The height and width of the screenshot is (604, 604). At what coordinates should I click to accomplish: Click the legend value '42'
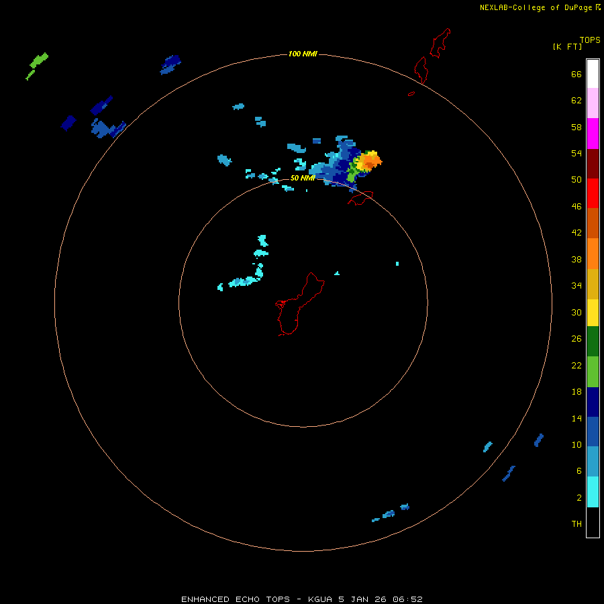point(576,233)
